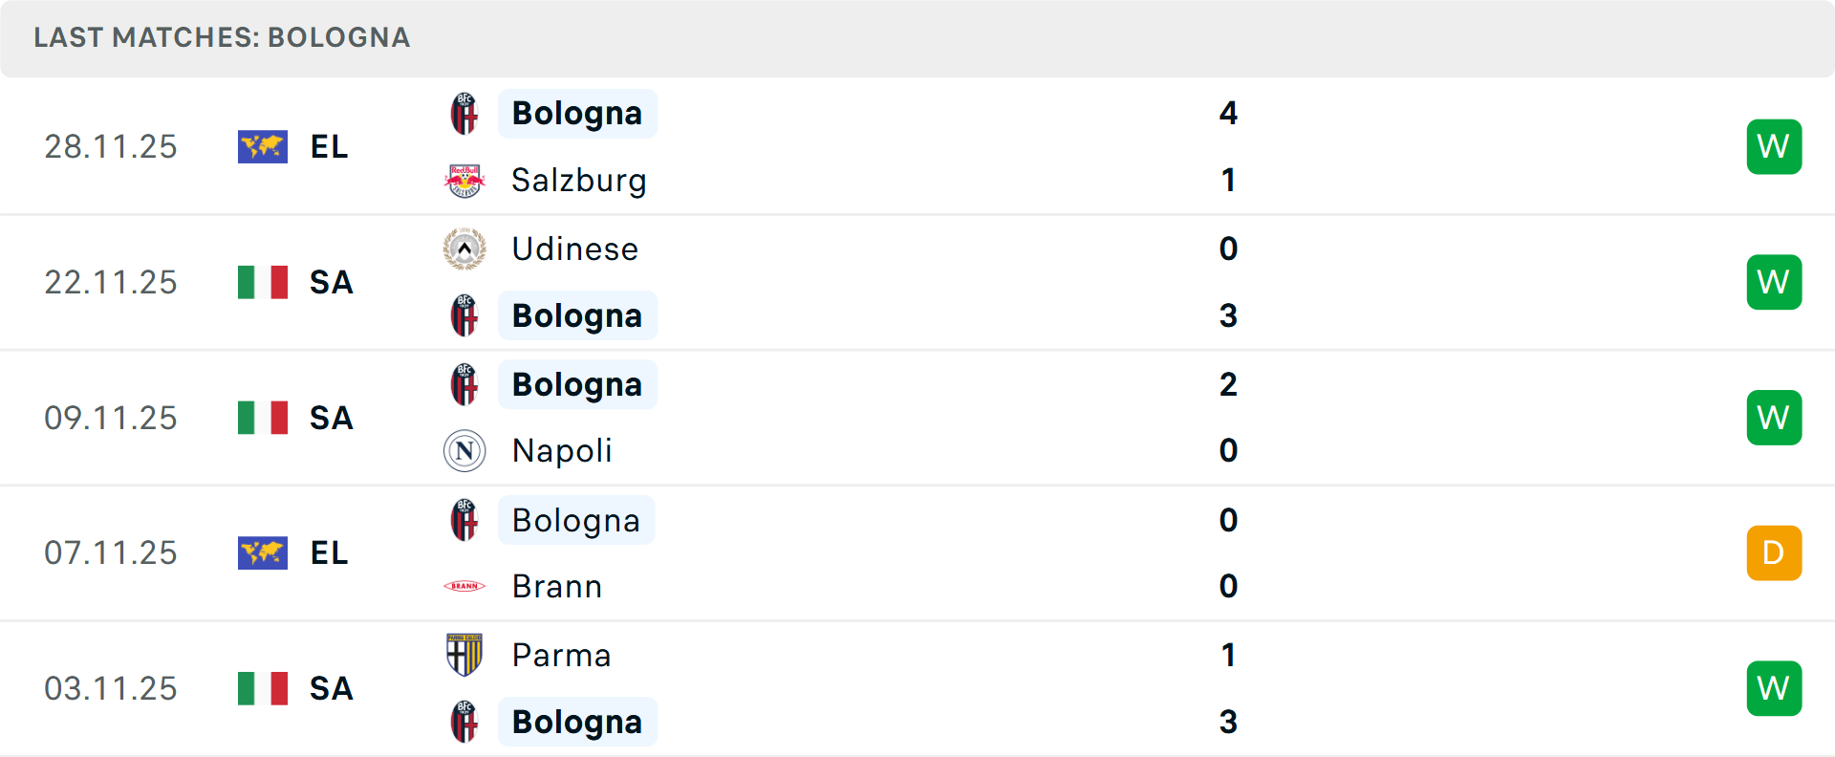Screen dimensions: 1835x757
Task: Click the Parma club crest
Action: (x=464, y=655)
